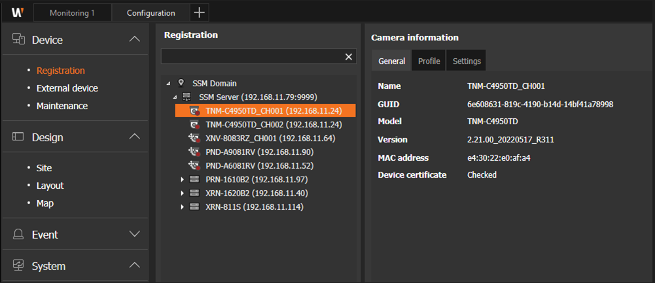The image size is (655, 283).
Task: Click the SSM Domain location icon
Action: click(181, 84)
